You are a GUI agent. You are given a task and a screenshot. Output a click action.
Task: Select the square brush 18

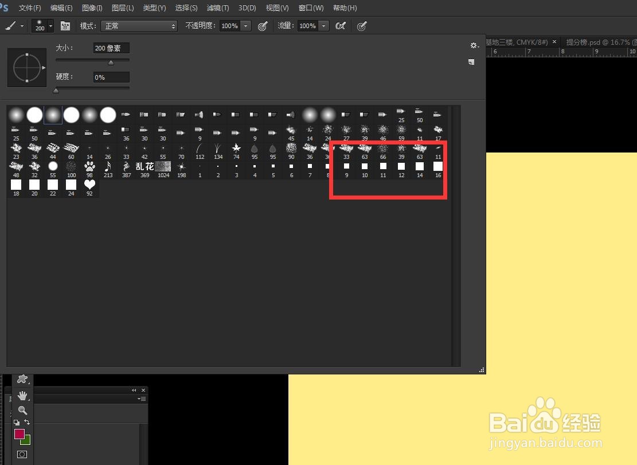tap(16, 187)
